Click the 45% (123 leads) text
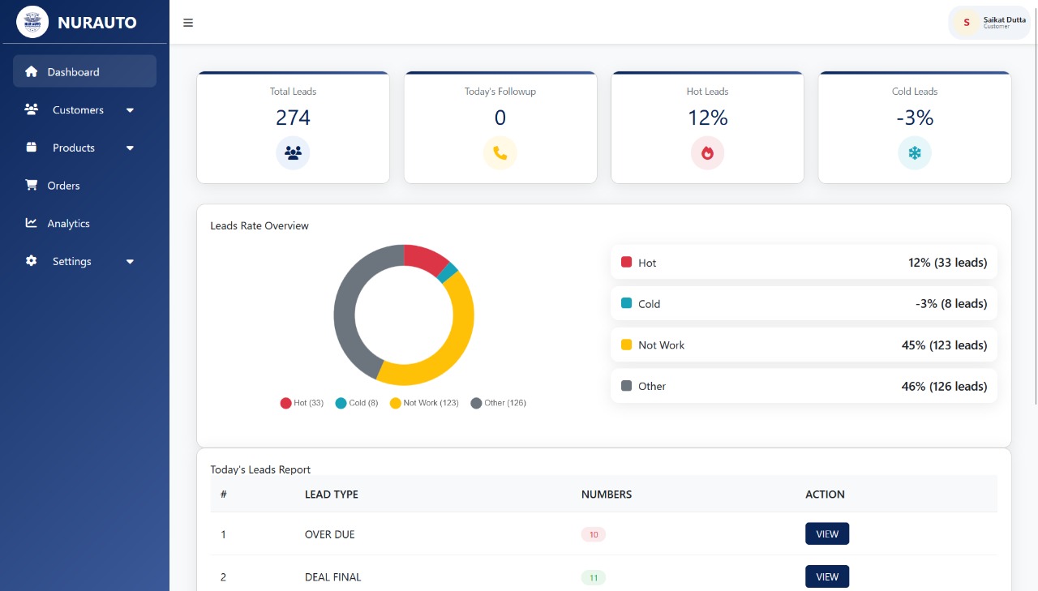 click(944, 345)
